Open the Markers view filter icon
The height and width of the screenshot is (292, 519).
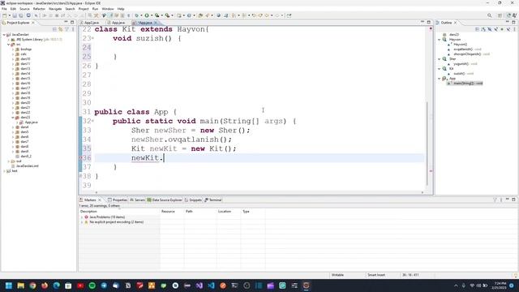(x=495, y=200)
